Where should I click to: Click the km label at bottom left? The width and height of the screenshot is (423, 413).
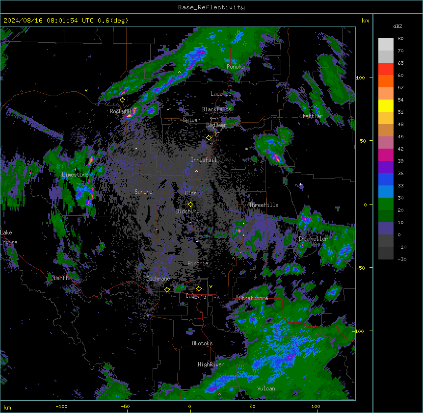[x=7, y=407]
